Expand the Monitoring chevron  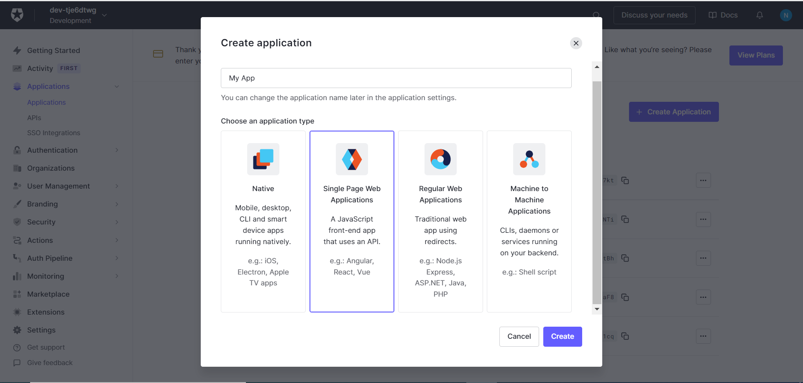click(117, 276)
